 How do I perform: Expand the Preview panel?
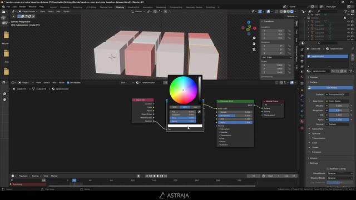pos(313,77)
